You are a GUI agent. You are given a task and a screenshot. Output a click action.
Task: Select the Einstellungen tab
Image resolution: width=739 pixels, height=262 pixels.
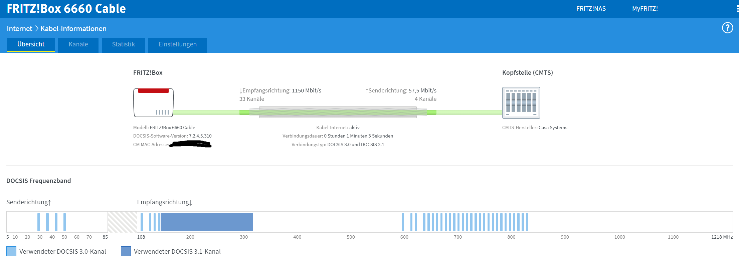click(177, 45)
